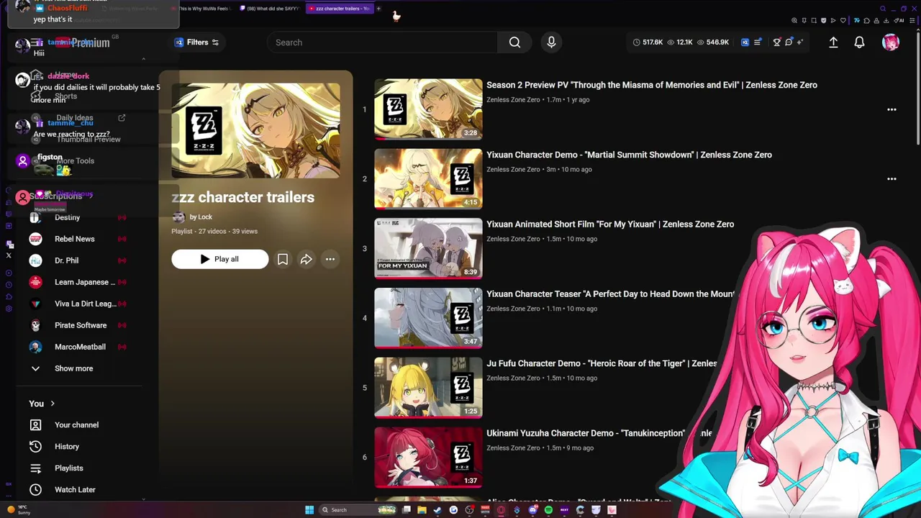
Task: Open Playlists in sidebar
Action: click(69, 468)
